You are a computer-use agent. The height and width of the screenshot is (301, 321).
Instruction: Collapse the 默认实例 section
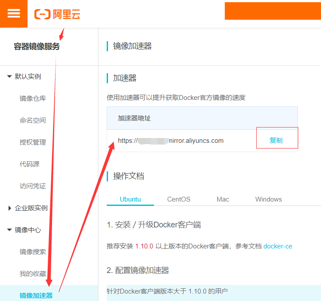(10, 77)
